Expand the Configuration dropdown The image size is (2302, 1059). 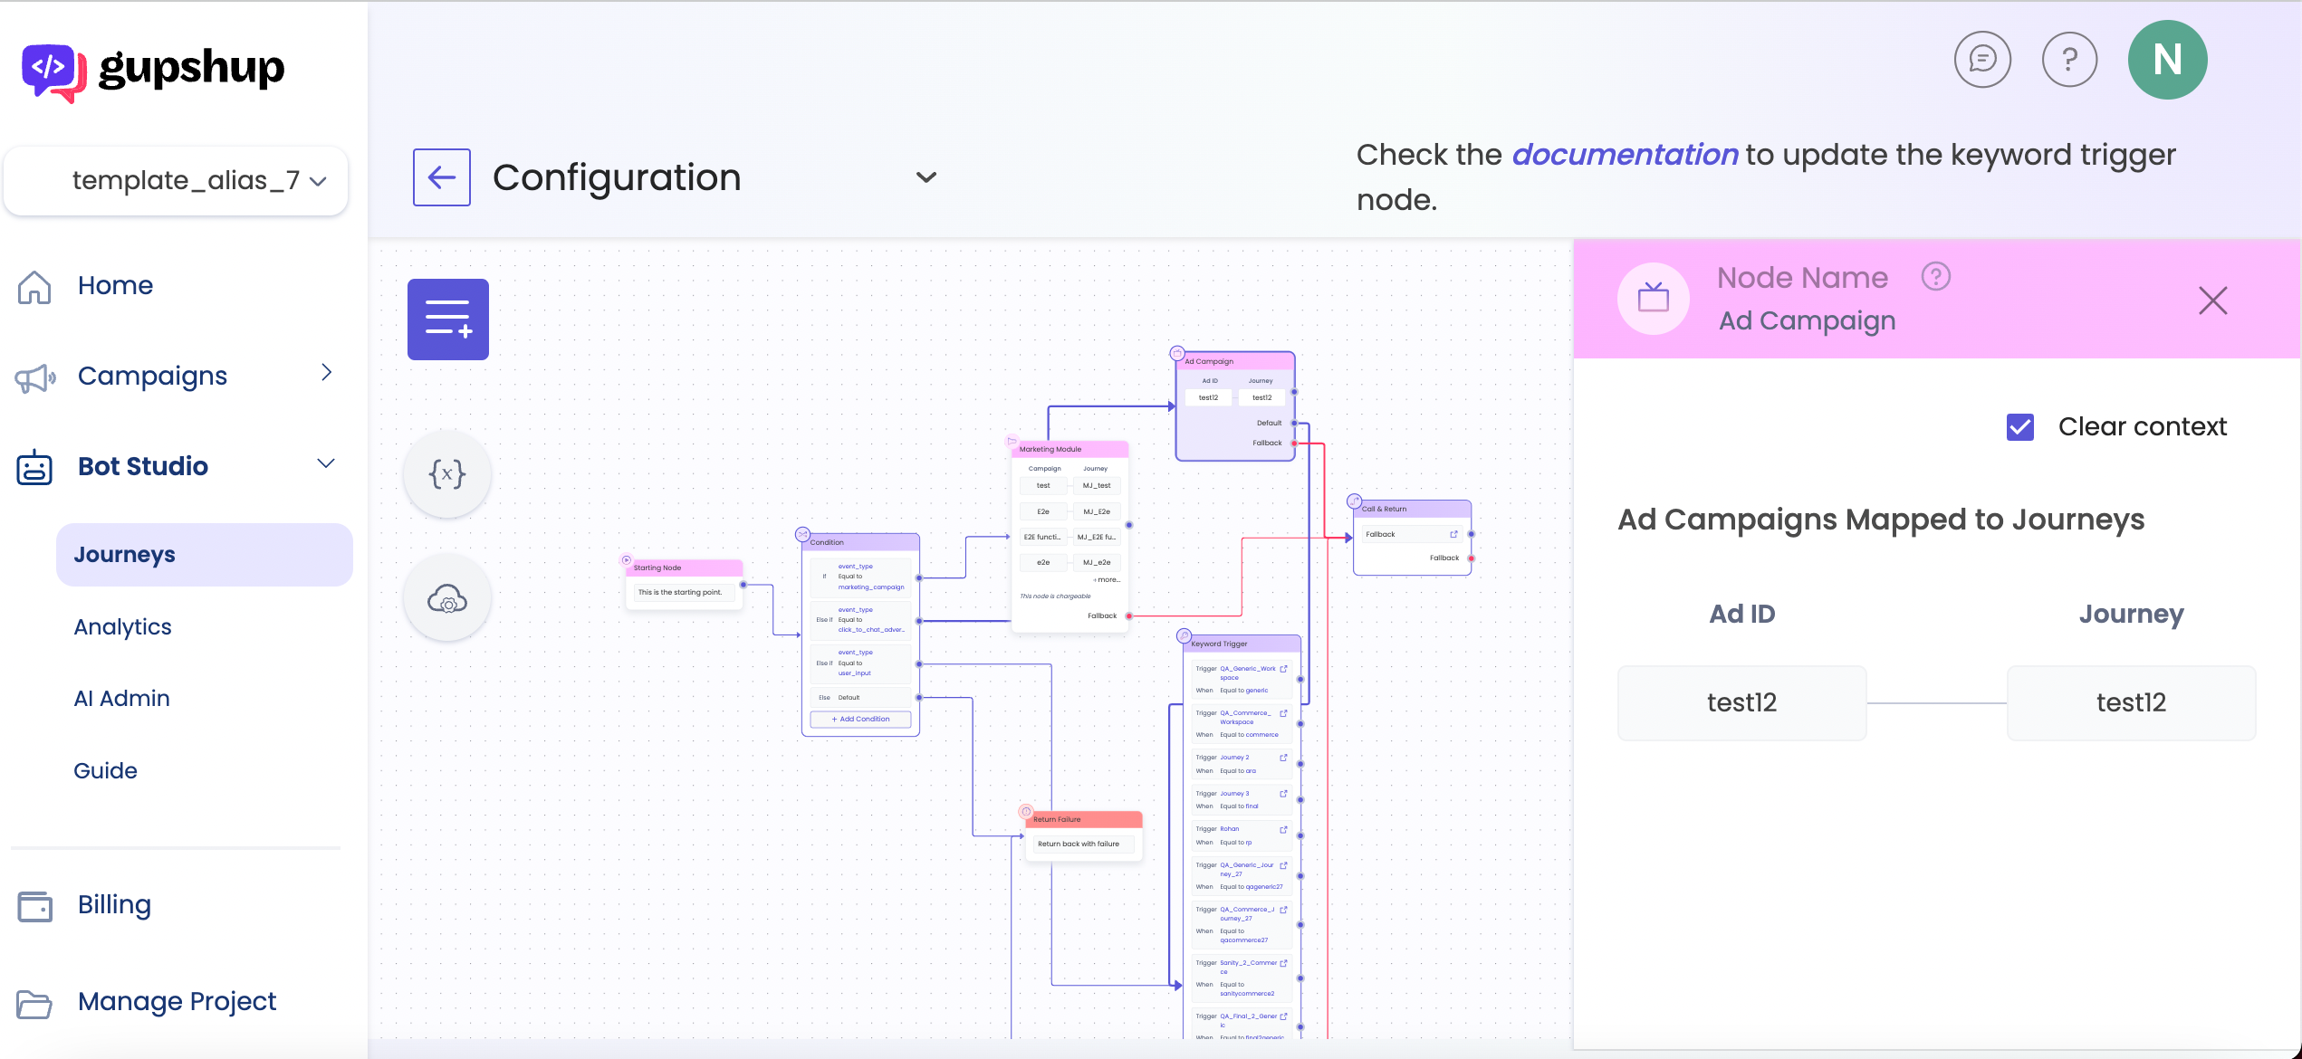coord(926,177)
